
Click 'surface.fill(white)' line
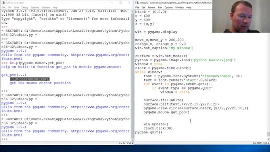(163, 100)
